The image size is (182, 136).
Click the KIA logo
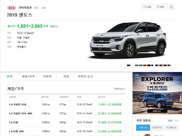tap(12, 8)
